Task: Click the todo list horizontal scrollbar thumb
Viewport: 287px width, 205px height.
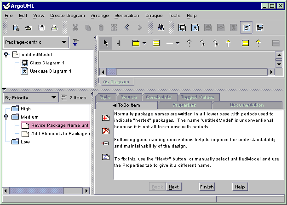Action: pos(36,191)
